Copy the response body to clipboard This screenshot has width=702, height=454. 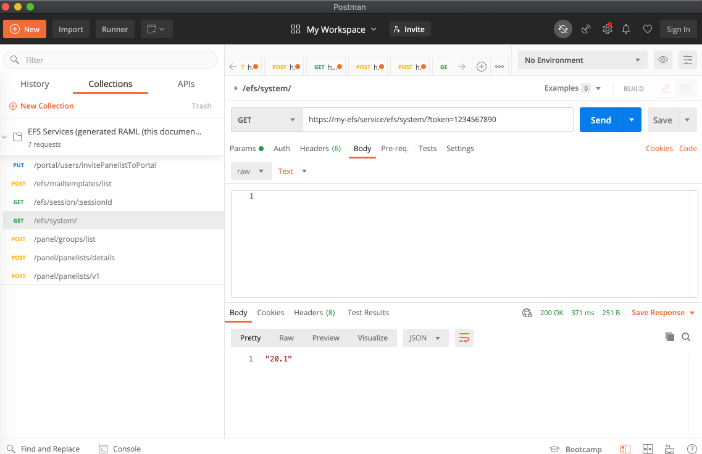pyautogui.click(x=670, y=337)
